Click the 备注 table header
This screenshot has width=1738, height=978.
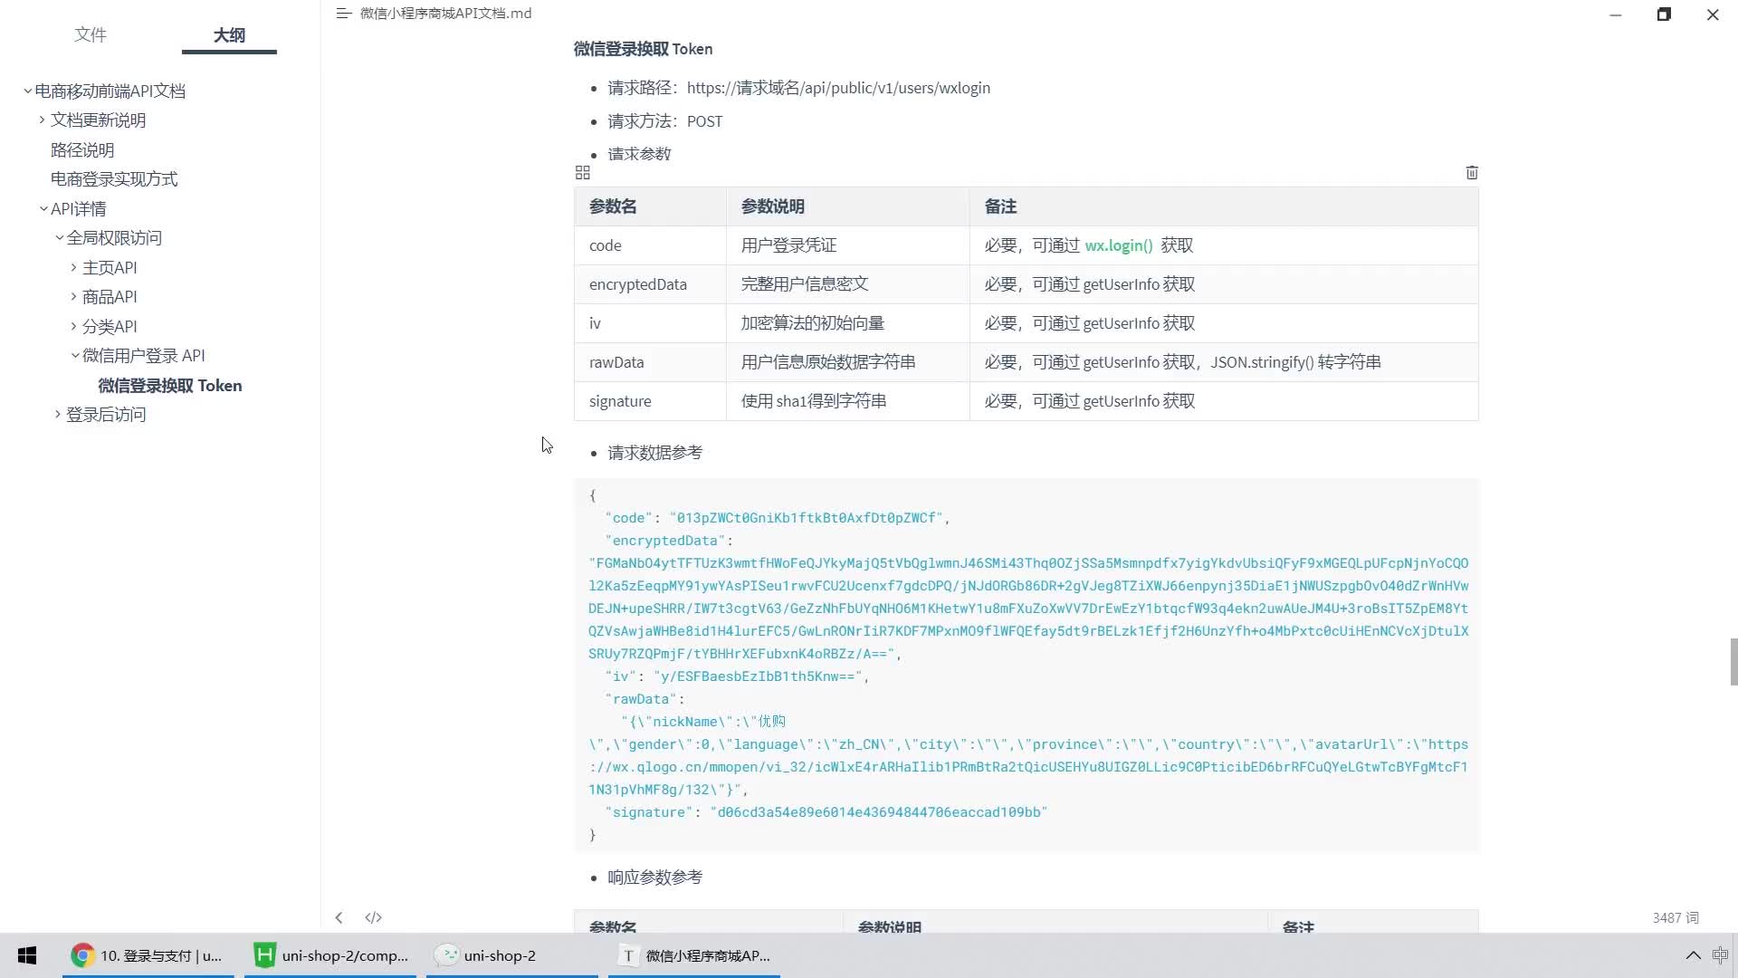[1224, 206]
